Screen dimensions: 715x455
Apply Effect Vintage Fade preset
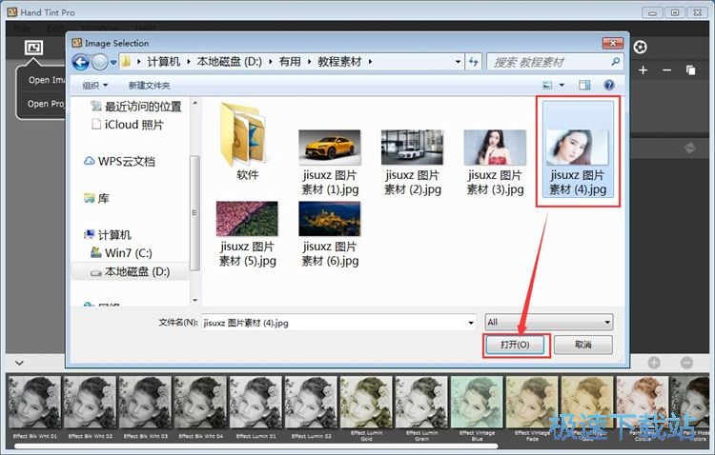pos(532,408)
